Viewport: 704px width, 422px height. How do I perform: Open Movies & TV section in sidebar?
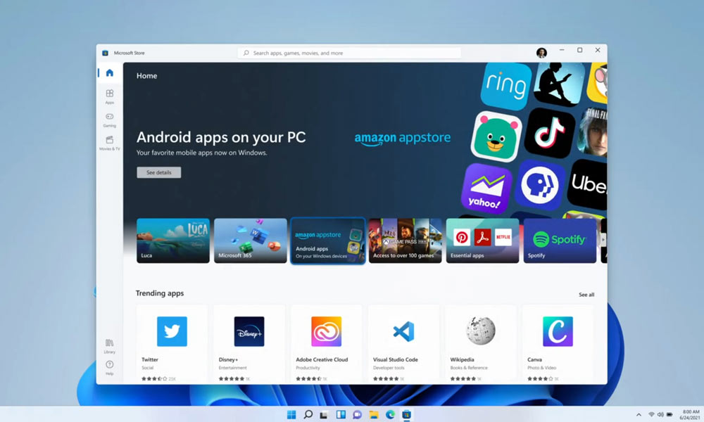tap(110, 143)
